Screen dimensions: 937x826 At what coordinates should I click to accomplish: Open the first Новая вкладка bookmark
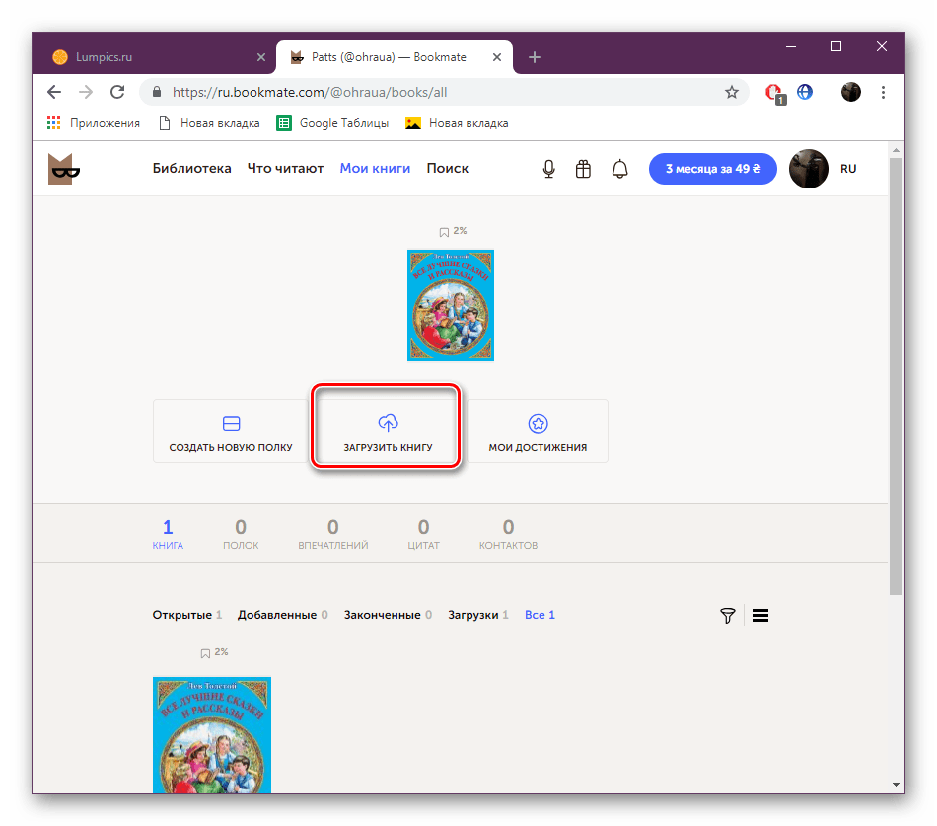(x=209, y=123)
